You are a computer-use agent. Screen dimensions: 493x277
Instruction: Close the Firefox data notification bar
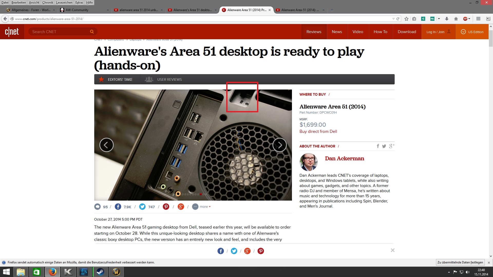[489, 263]
